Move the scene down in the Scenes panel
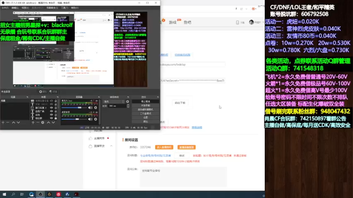Screen dimensions: 353x198 (x=18, y=122)
